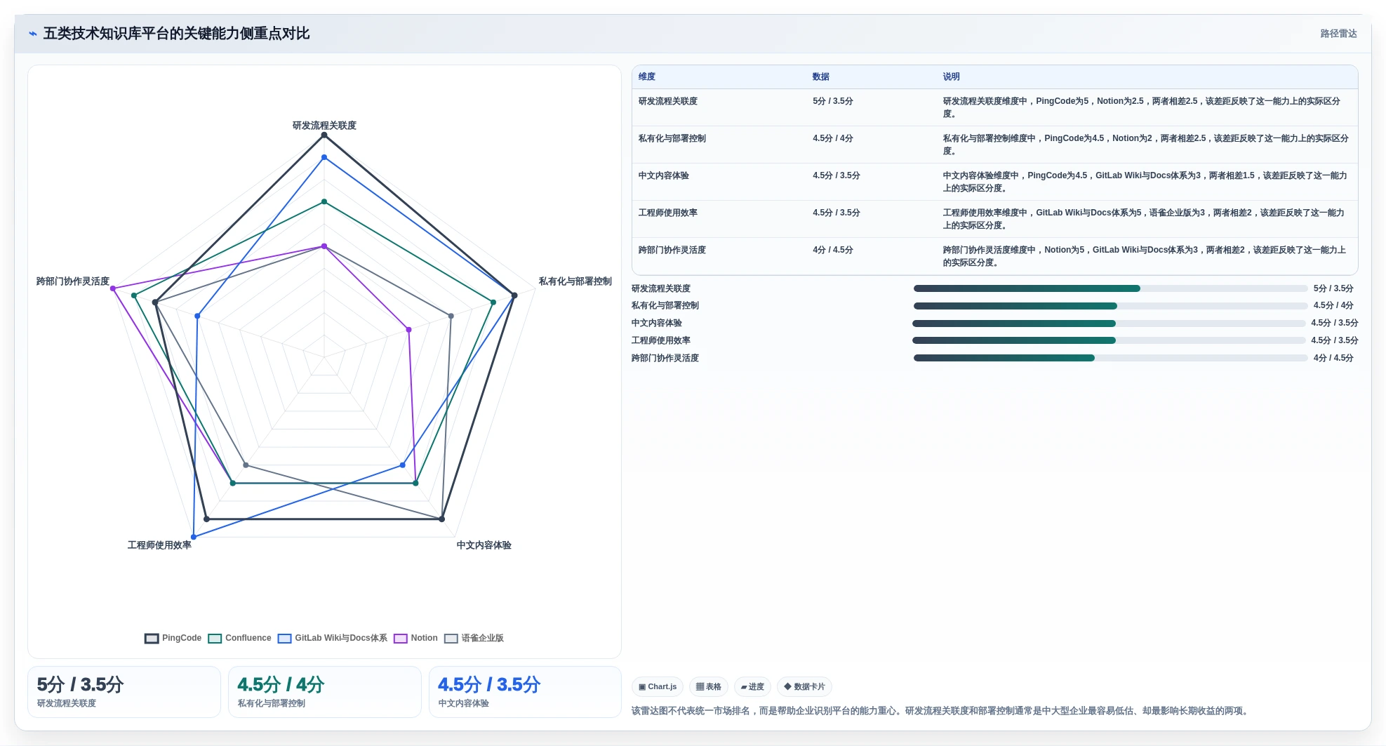Select the 私有化与部署控制 table row cell
Image resolution: width=1386 pixels, height=746 pixels.
pyautogui.click(x=672, y=138)
